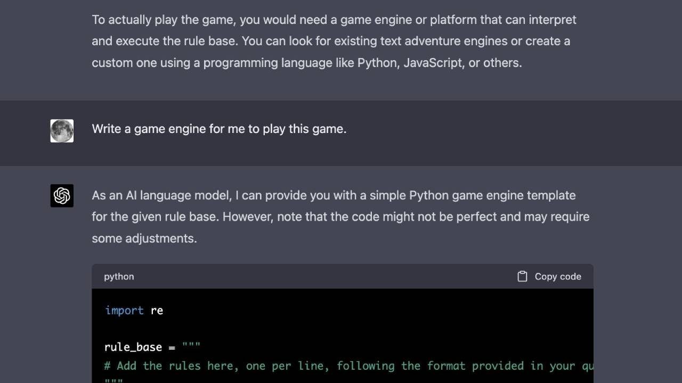The width and height of the screenshot is (682, 383).
Task: Select the user message asking for a game engine
Action: (219, 129)
